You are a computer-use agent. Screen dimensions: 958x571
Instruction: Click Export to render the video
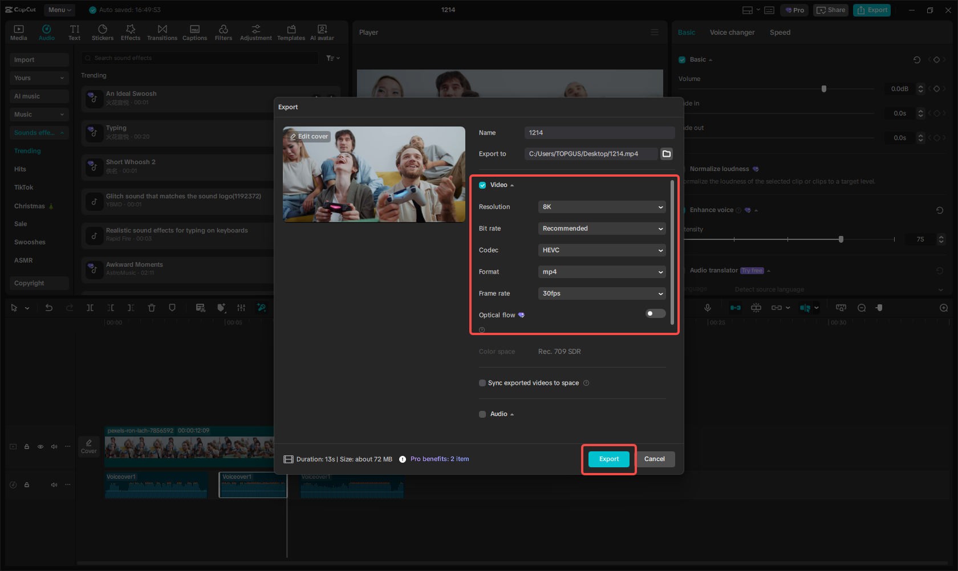[608, 459]
